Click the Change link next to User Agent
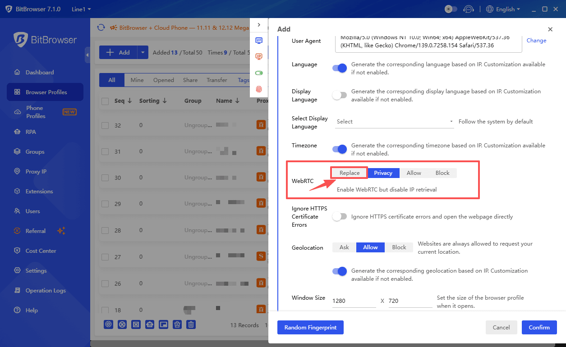 [536, 40]
